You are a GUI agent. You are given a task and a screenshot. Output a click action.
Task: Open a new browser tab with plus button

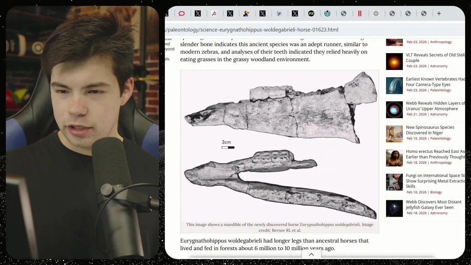(x=439, y=14)
